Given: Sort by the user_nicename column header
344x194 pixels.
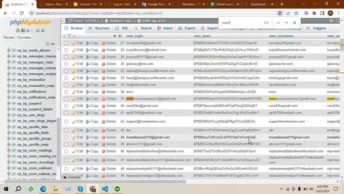Looking at the screenshot, I should (x=281, y=36).
